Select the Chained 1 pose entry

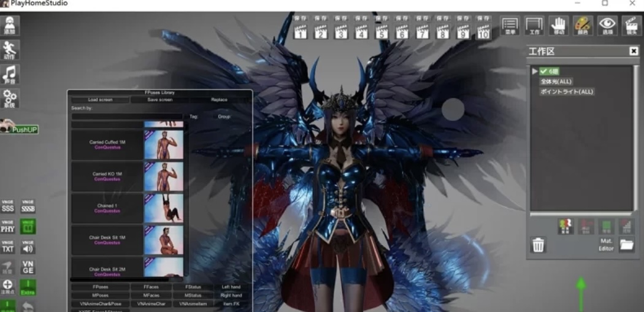click(x=107, y=208)
